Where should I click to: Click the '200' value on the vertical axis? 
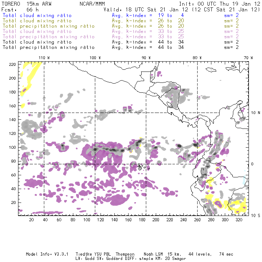[12, 78]
